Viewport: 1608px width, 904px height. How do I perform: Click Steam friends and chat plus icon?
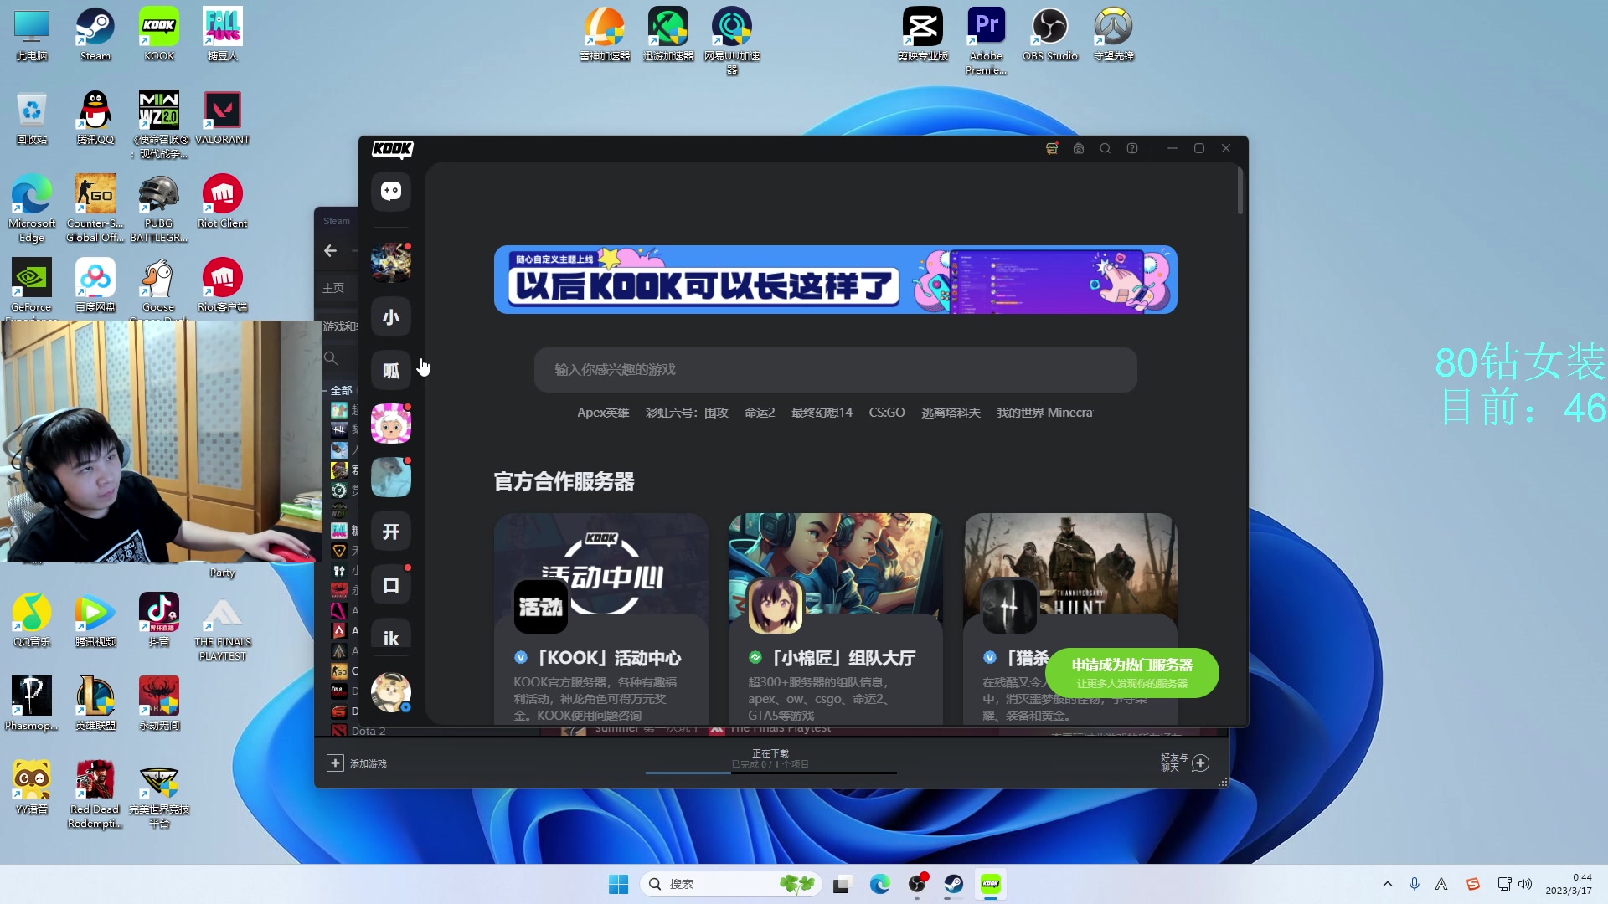pyautogui.click(x=1200, y=763)
